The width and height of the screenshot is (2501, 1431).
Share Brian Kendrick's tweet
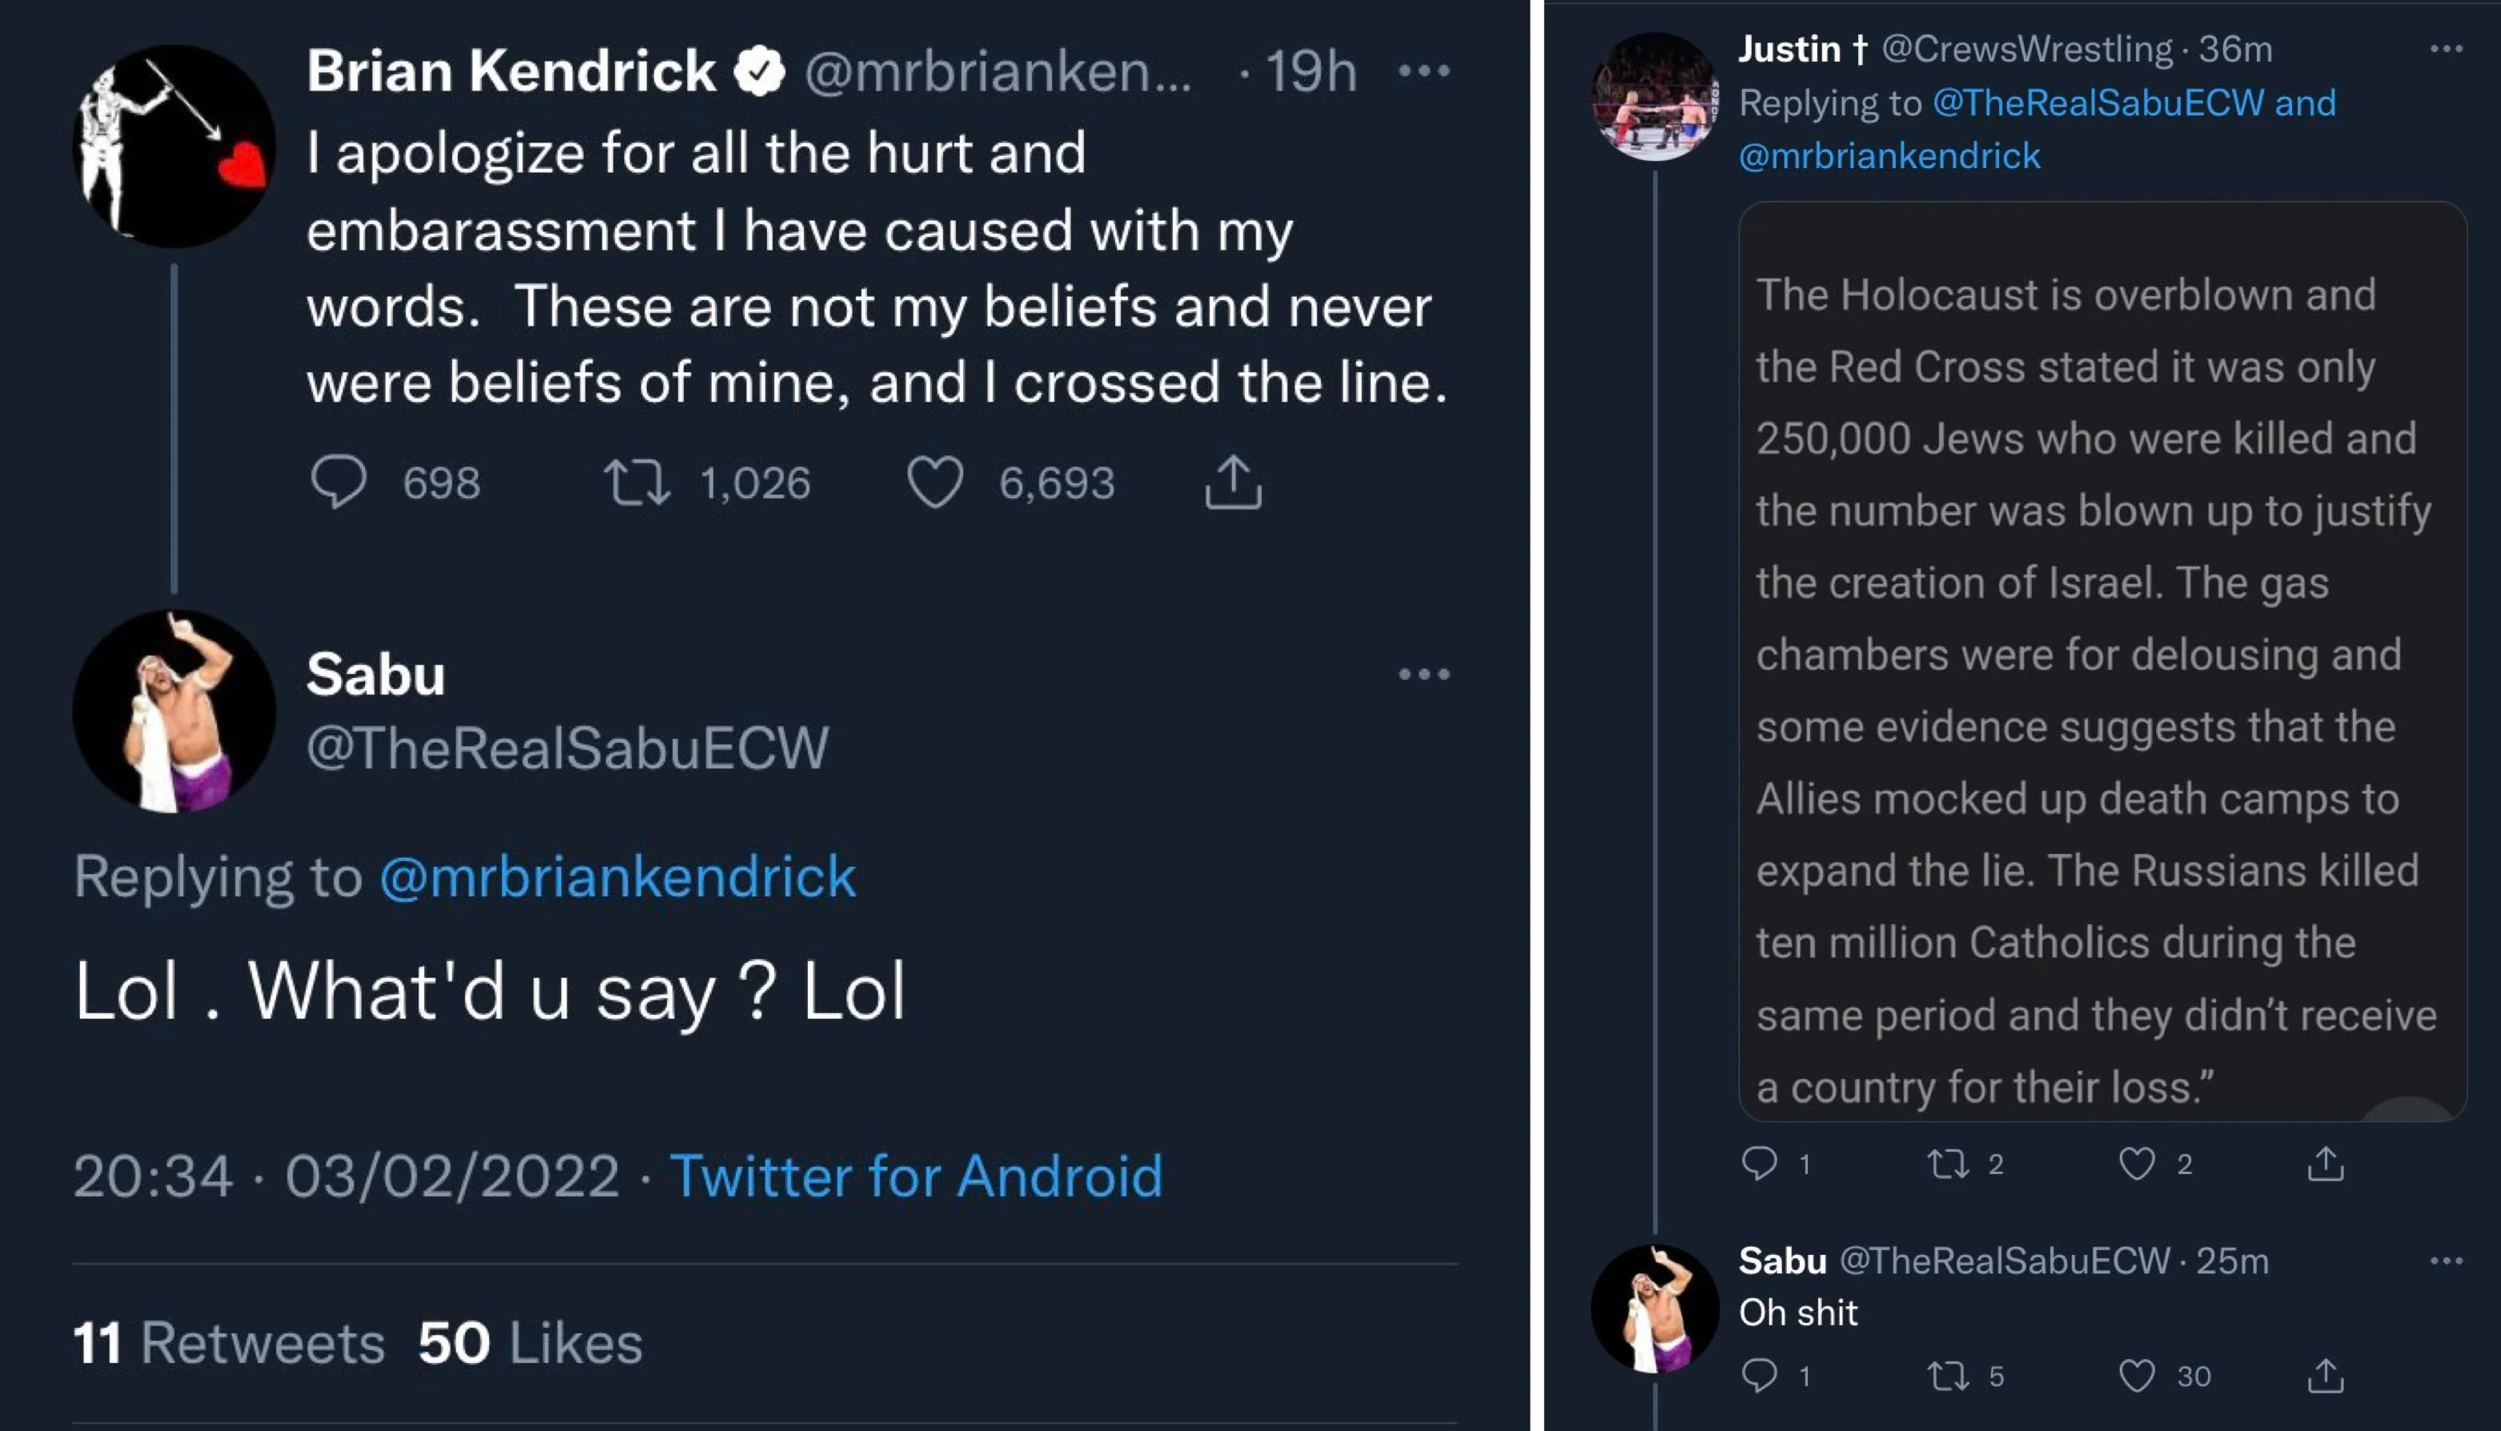pyautogui.click(x=1233, y=482)
